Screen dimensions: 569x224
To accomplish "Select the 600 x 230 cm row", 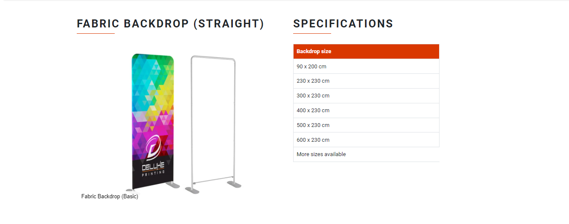I will tap(366, 140).
